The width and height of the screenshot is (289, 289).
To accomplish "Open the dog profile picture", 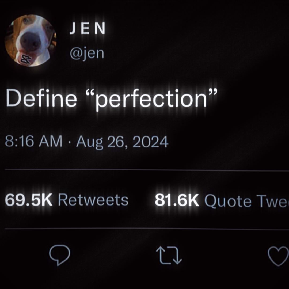I will (x=30, y=40).
